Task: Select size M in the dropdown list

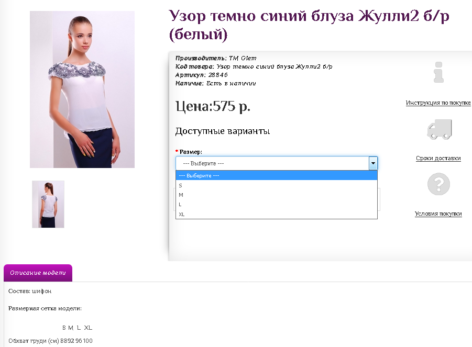Action: [276, 195]
